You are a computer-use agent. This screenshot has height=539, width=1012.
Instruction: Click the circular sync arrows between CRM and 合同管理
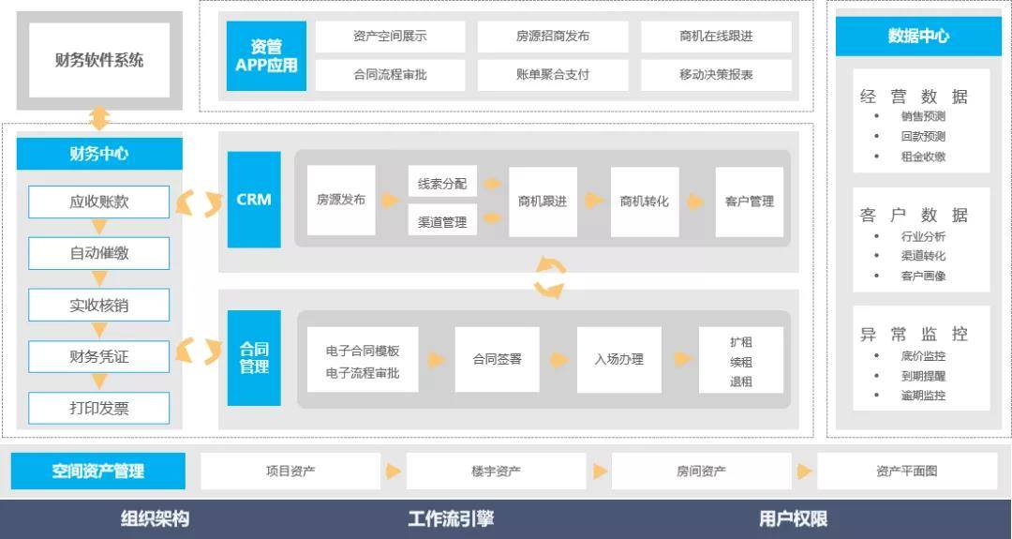[549, 277]
